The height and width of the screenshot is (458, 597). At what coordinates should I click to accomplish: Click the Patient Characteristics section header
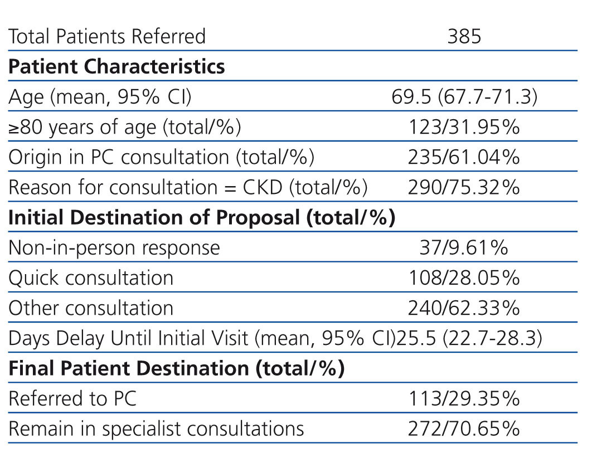pos(117,67)
